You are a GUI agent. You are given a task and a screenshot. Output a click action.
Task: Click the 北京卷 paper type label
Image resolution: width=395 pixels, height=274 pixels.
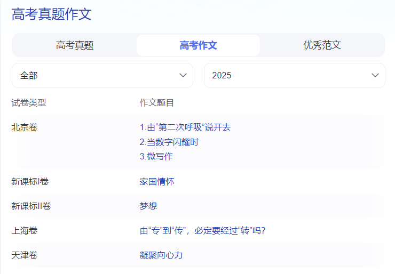[x=25, y=127]
